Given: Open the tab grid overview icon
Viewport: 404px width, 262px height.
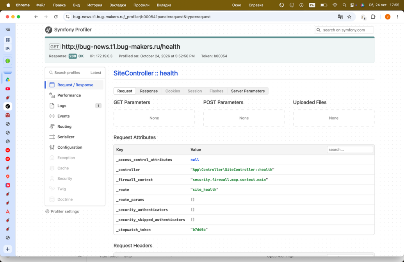Looking at the screenshot, I should coord(8,40).
